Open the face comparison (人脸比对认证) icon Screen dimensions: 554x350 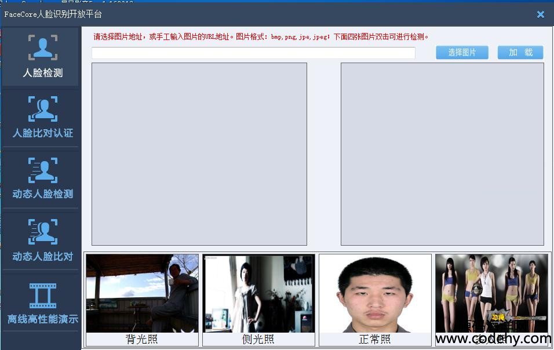(43, 108)
